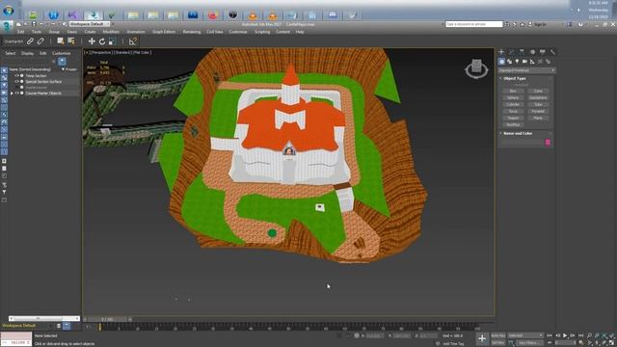Click the Sphere primitive button
The height and width of the screenshot is (347, 617).
(x=513, y=97)
